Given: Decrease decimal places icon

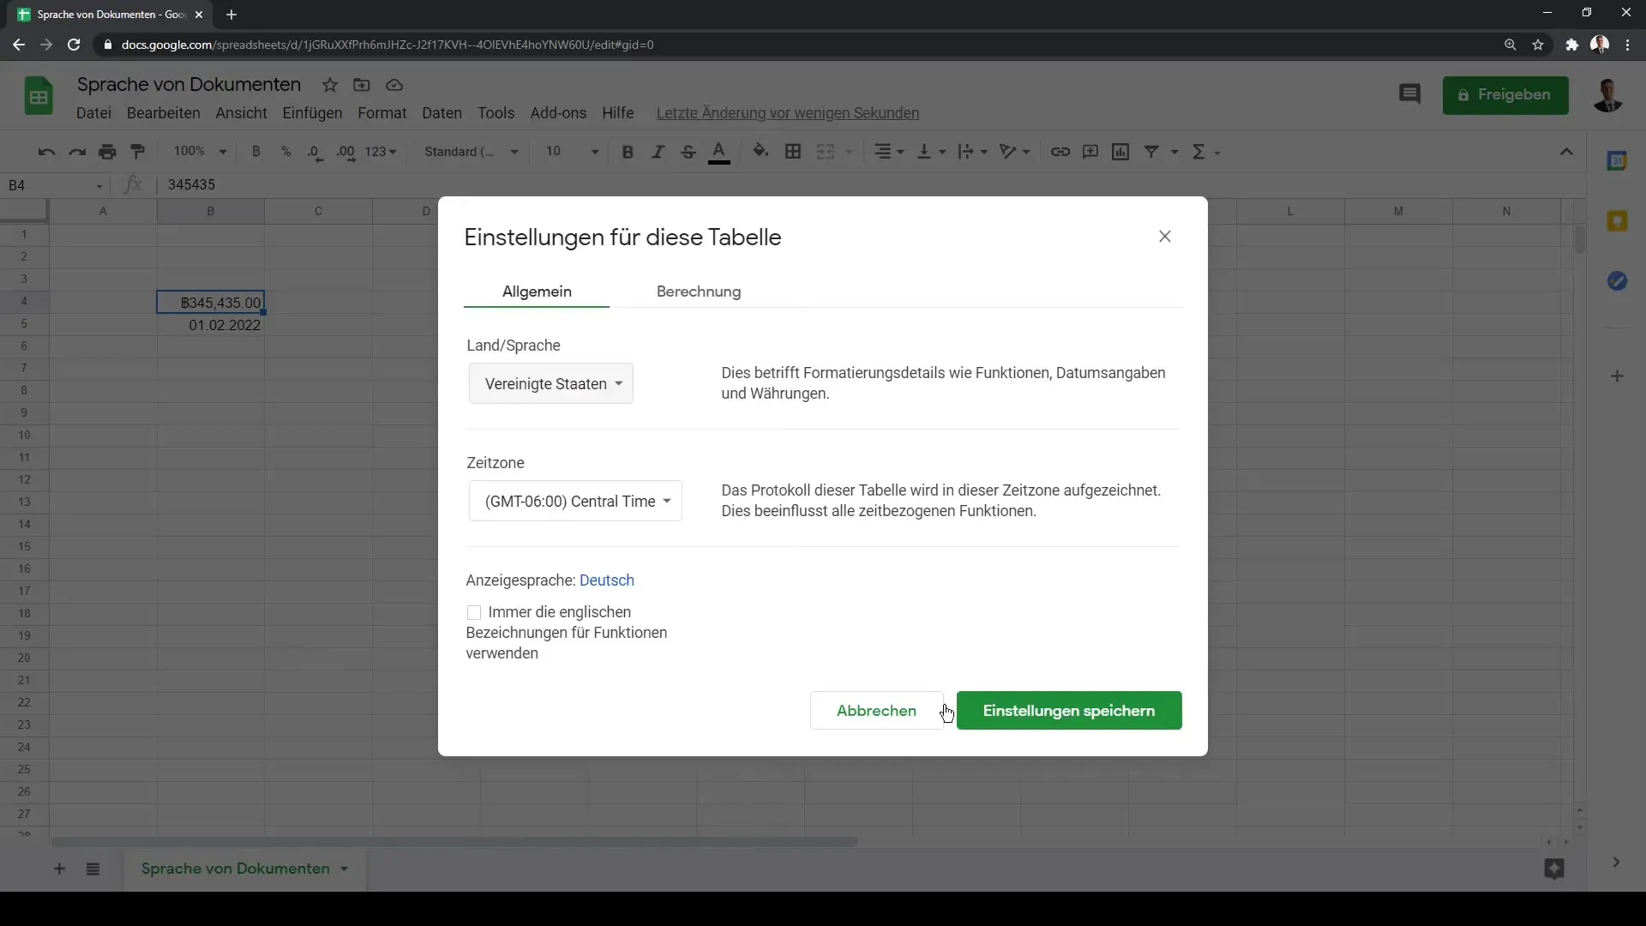Looking at the screenshot, I should pos(315,152).
